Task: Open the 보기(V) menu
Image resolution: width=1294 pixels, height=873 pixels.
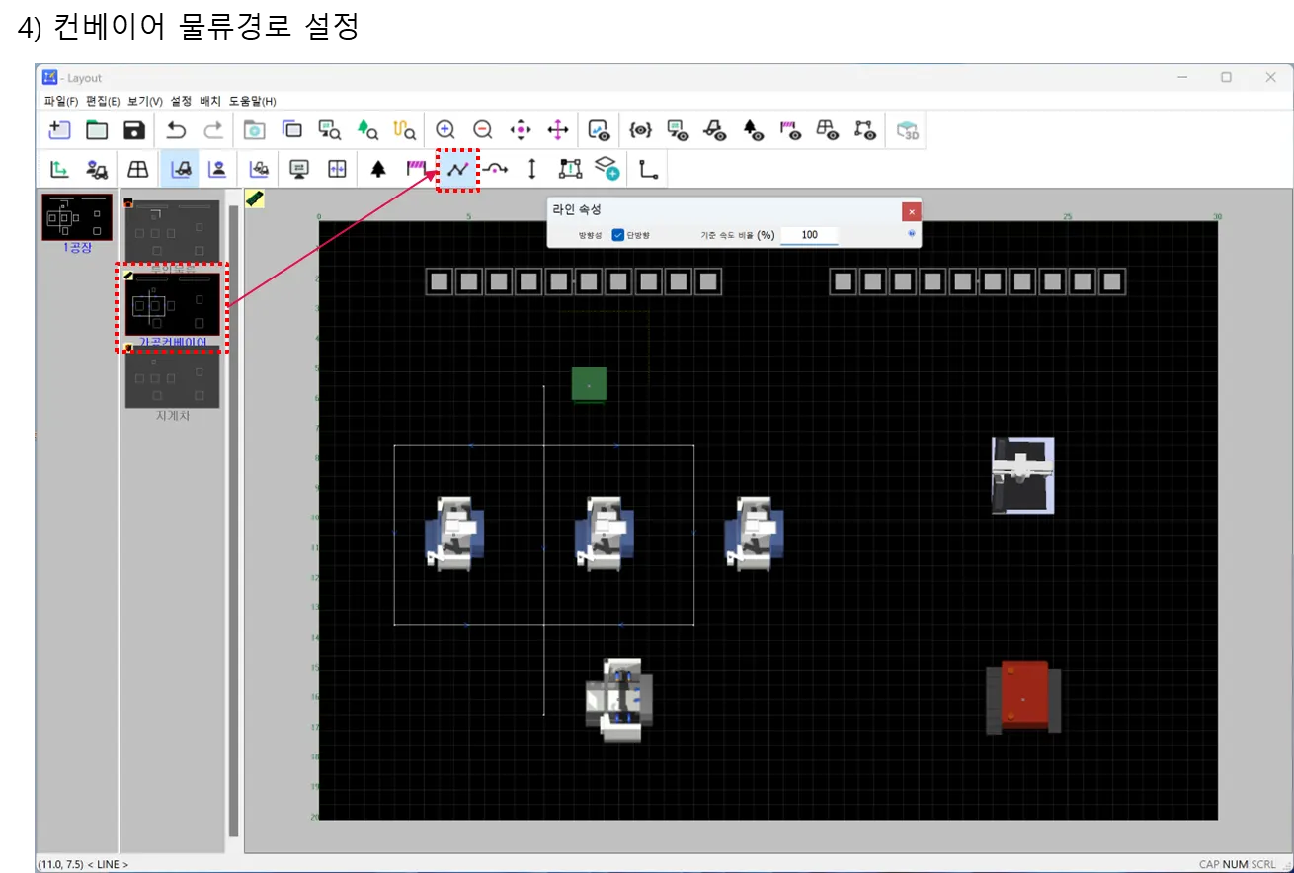Action: [145, 101]
